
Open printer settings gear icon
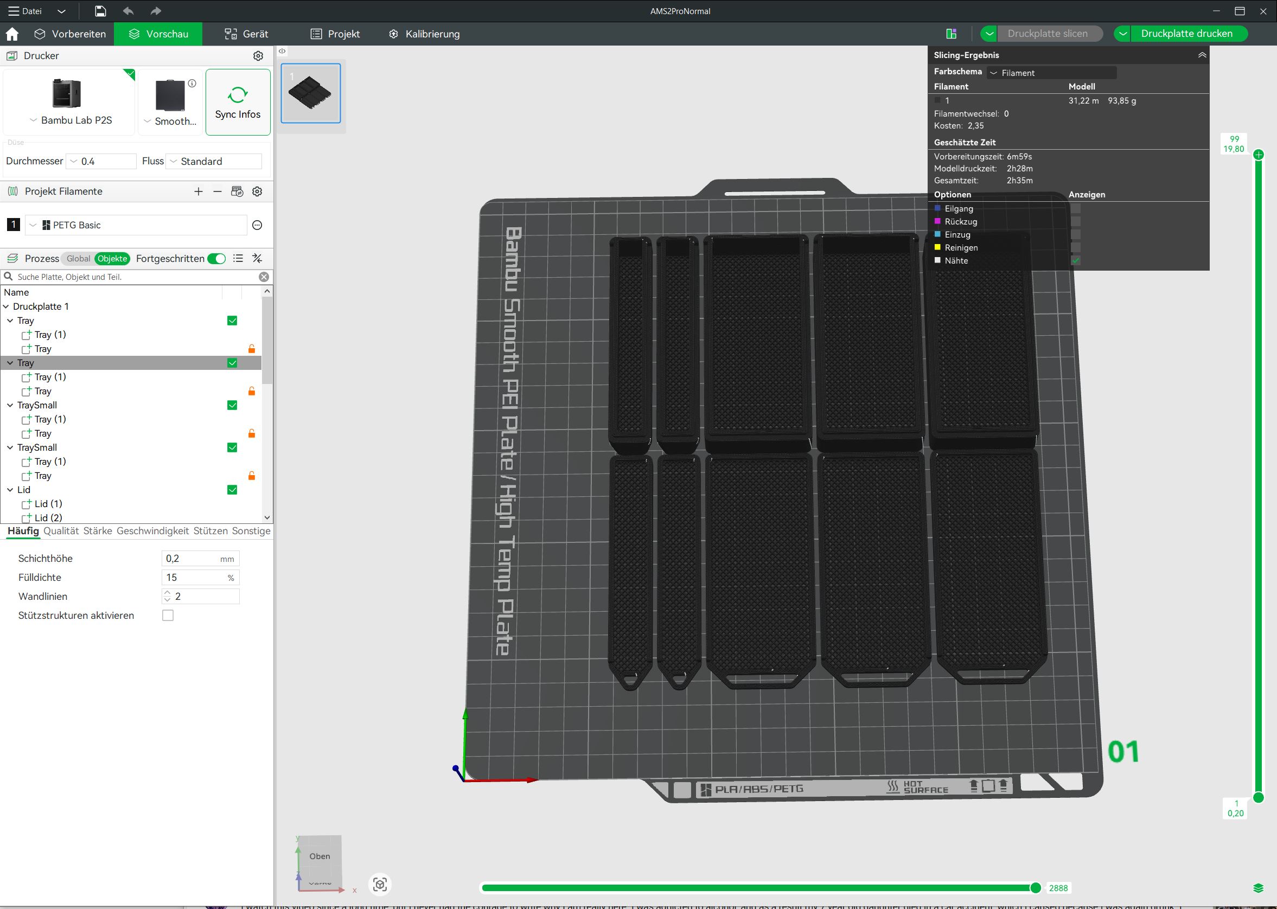tap(258, 56)
